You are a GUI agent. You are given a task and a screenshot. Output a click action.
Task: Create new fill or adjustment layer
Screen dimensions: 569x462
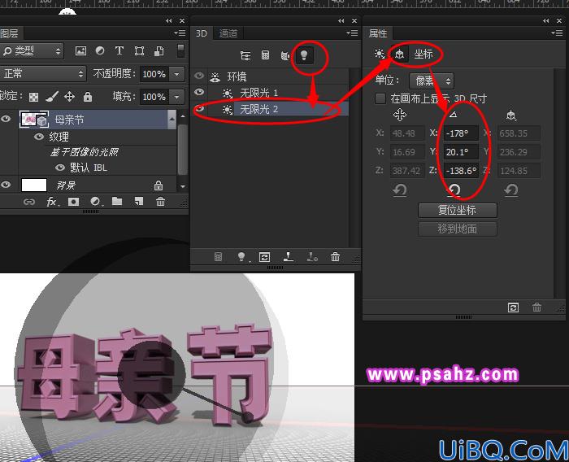point(96,202)
